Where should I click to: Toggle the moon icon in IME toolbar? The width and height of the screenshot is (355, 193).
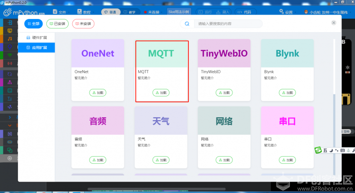point(331,150)
